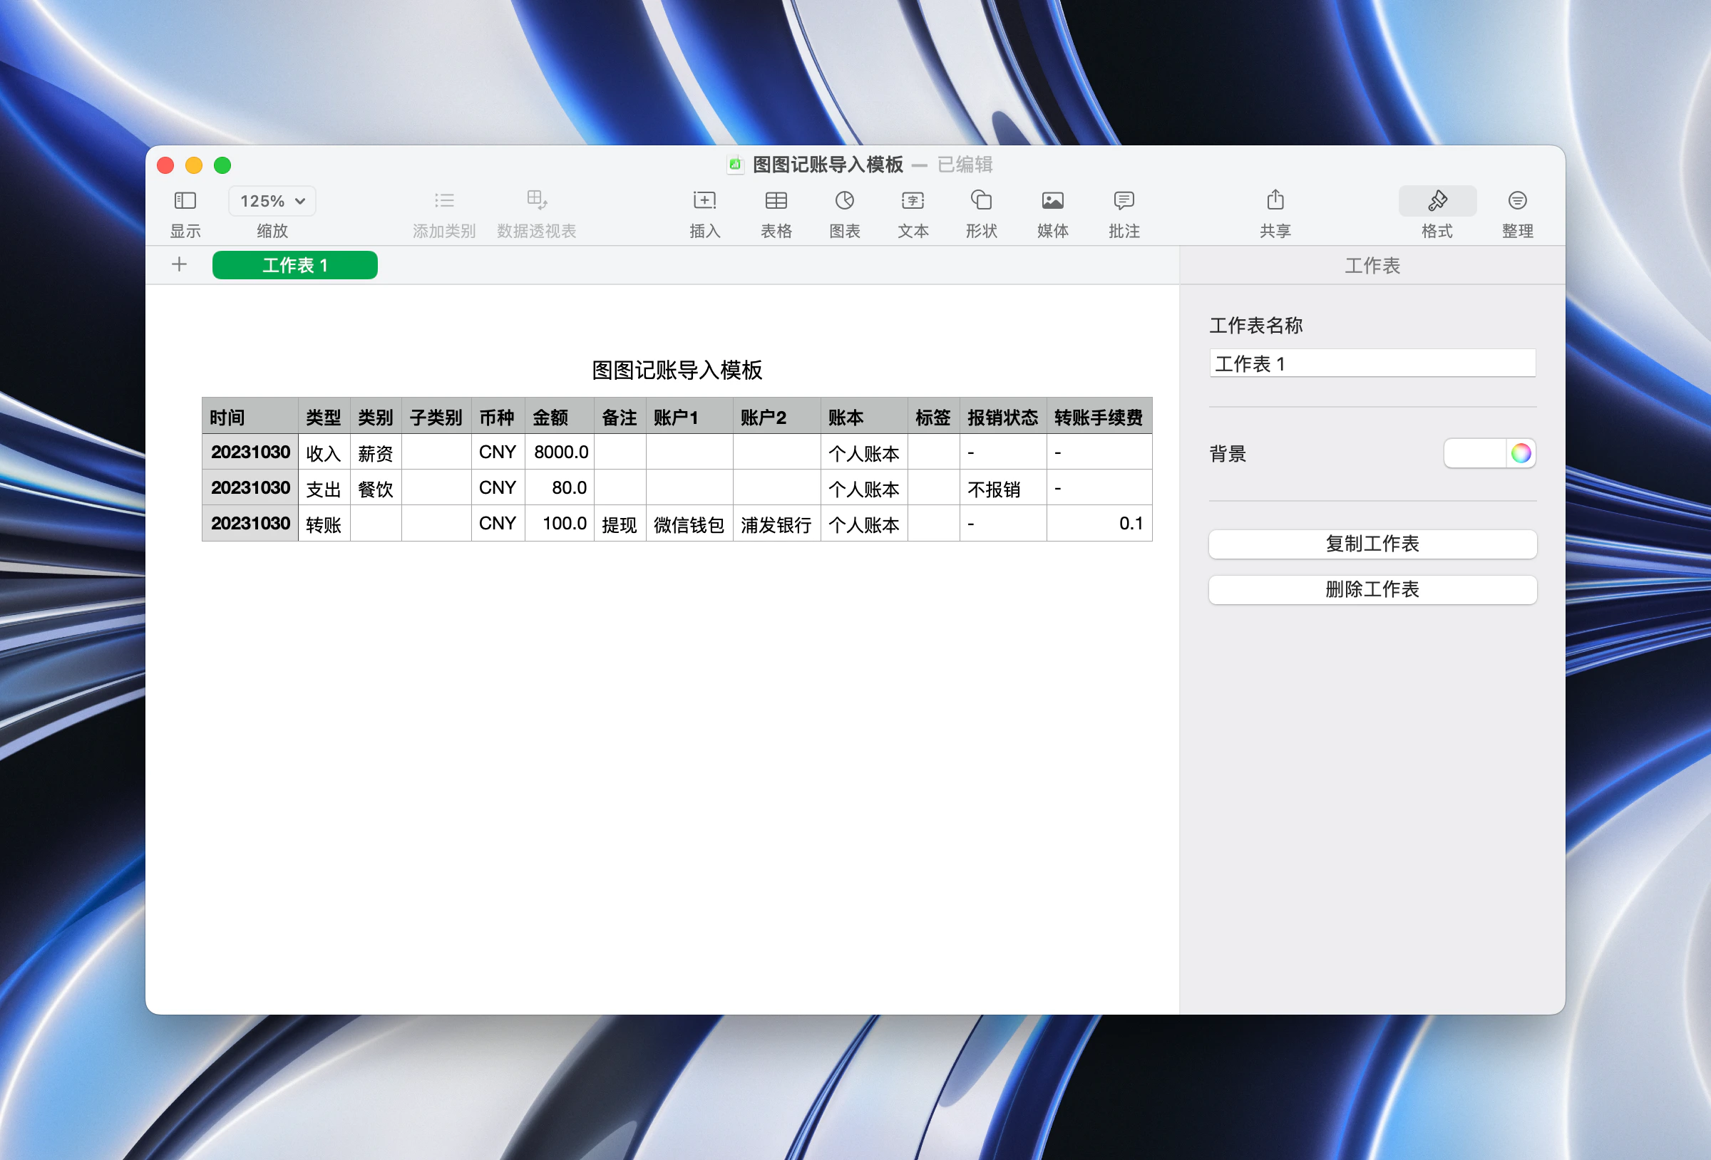Click the 复制工作表 button
This screenshot has height=1160, width=1711.
pyautogui.click(x=1372, y=544)
